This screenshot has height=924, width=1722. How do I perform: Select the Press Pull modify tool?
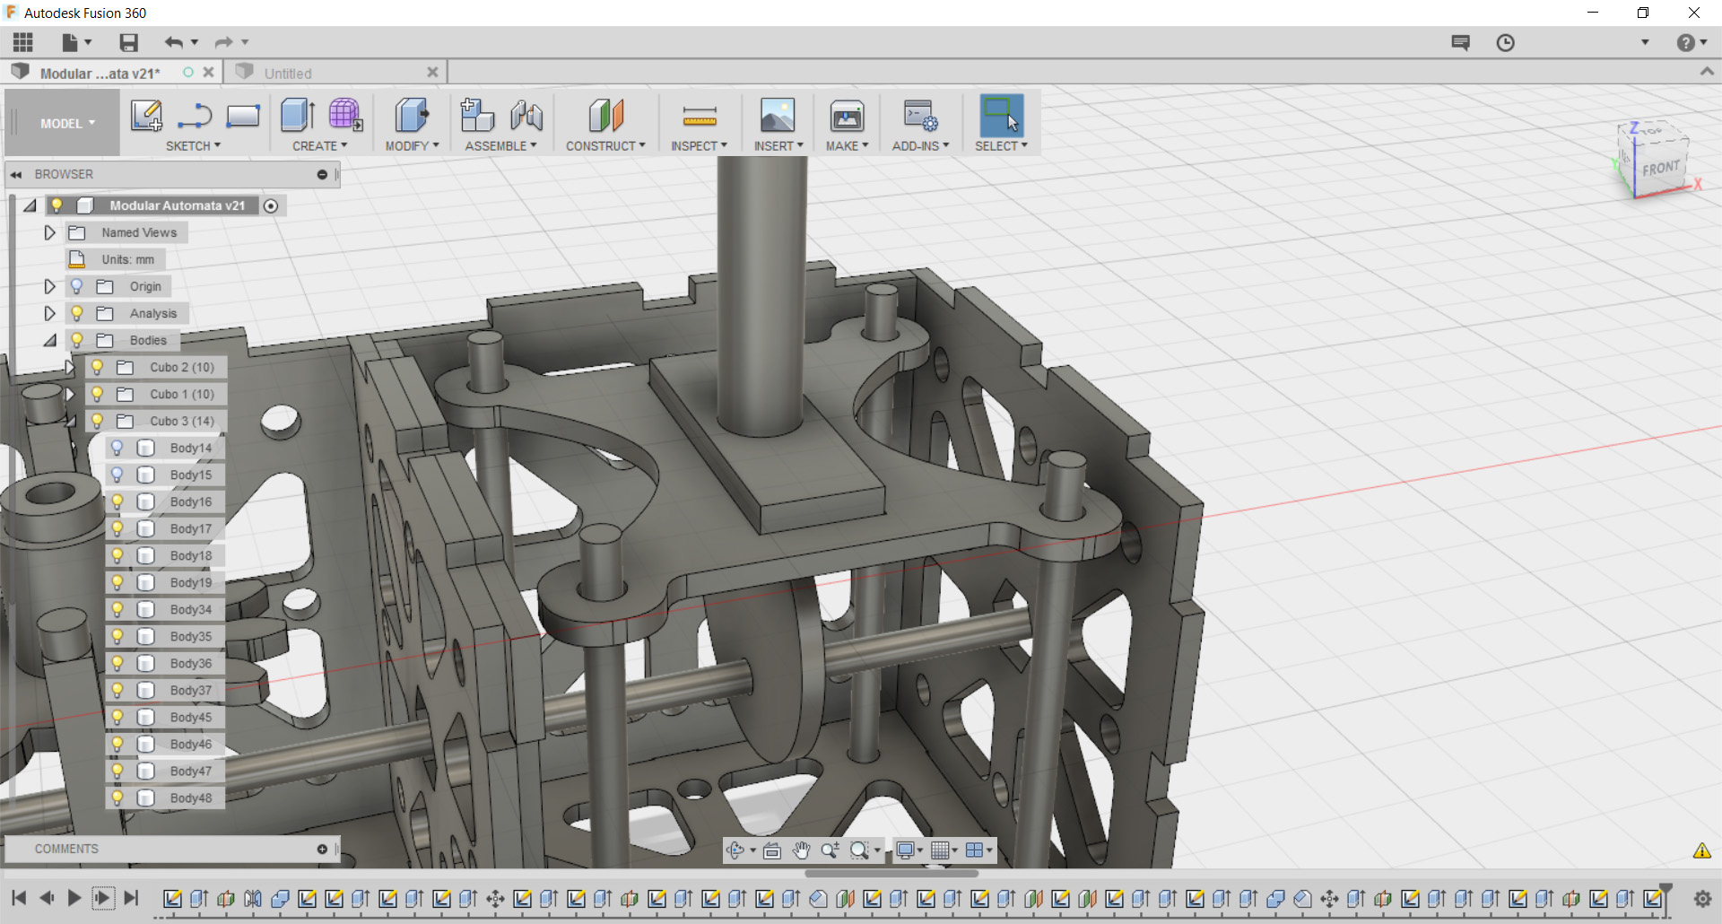pyautogui.click(x=412, y=116)
